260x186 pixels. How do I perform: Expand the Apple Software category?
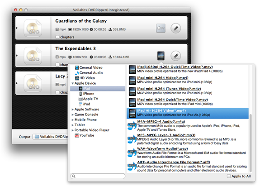[x=72, y=110]
